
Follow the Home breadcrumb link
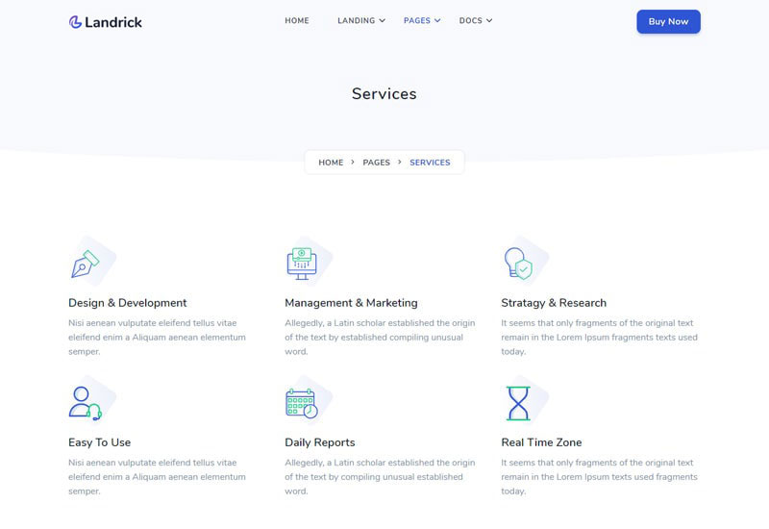[x=331, y=163]
